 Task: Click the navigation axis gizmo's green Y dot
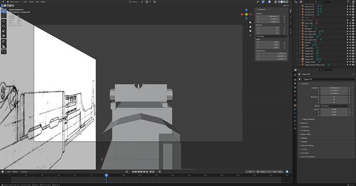(x=246, y=14)
